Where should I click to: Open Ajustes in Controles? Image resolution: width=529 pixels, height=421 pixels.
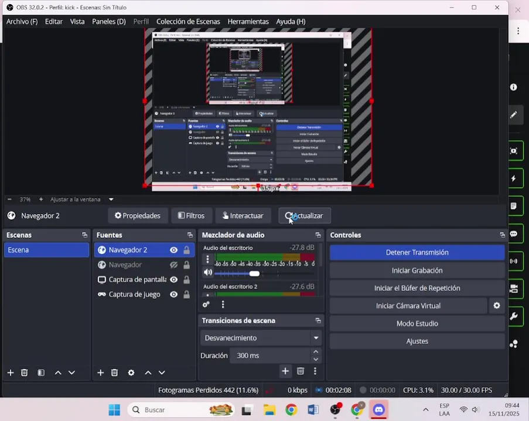[417, 341]
